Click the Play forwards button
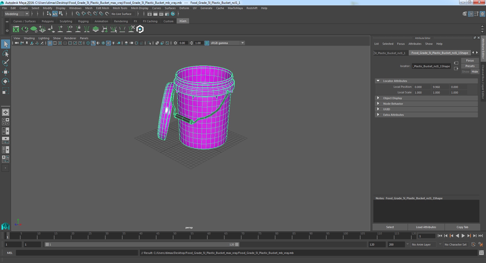 pos(463,236)
